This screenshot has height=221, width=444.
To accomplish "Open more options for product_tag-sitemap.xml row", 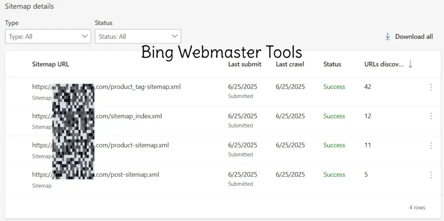I will 431,87.
